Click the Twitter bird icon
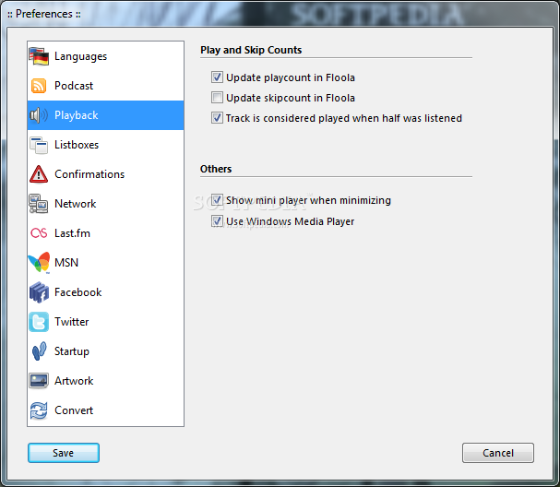560x487 pixels. (x=39, y=322)
